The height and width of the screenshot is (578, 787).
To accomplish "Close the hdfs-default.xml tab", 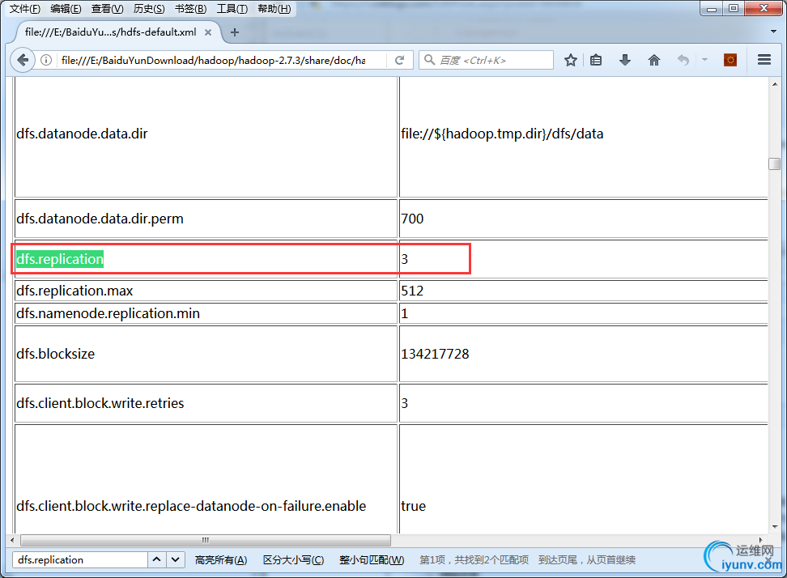I will (208, 32).
